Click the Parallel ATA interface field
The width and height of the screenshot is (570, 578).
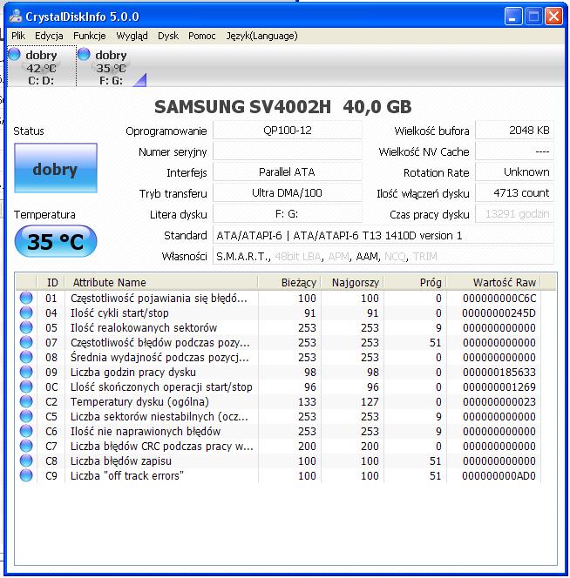(x=288, y=172)
